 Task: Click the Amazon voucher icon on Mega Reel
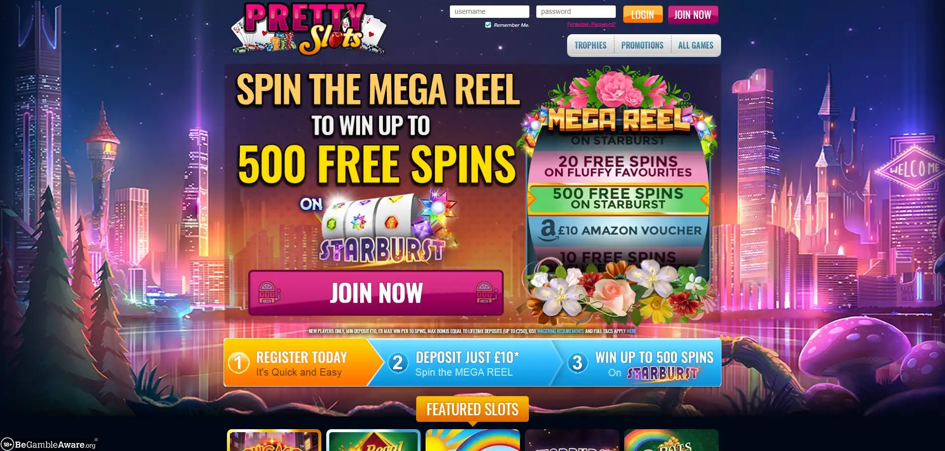click(548, 230)
